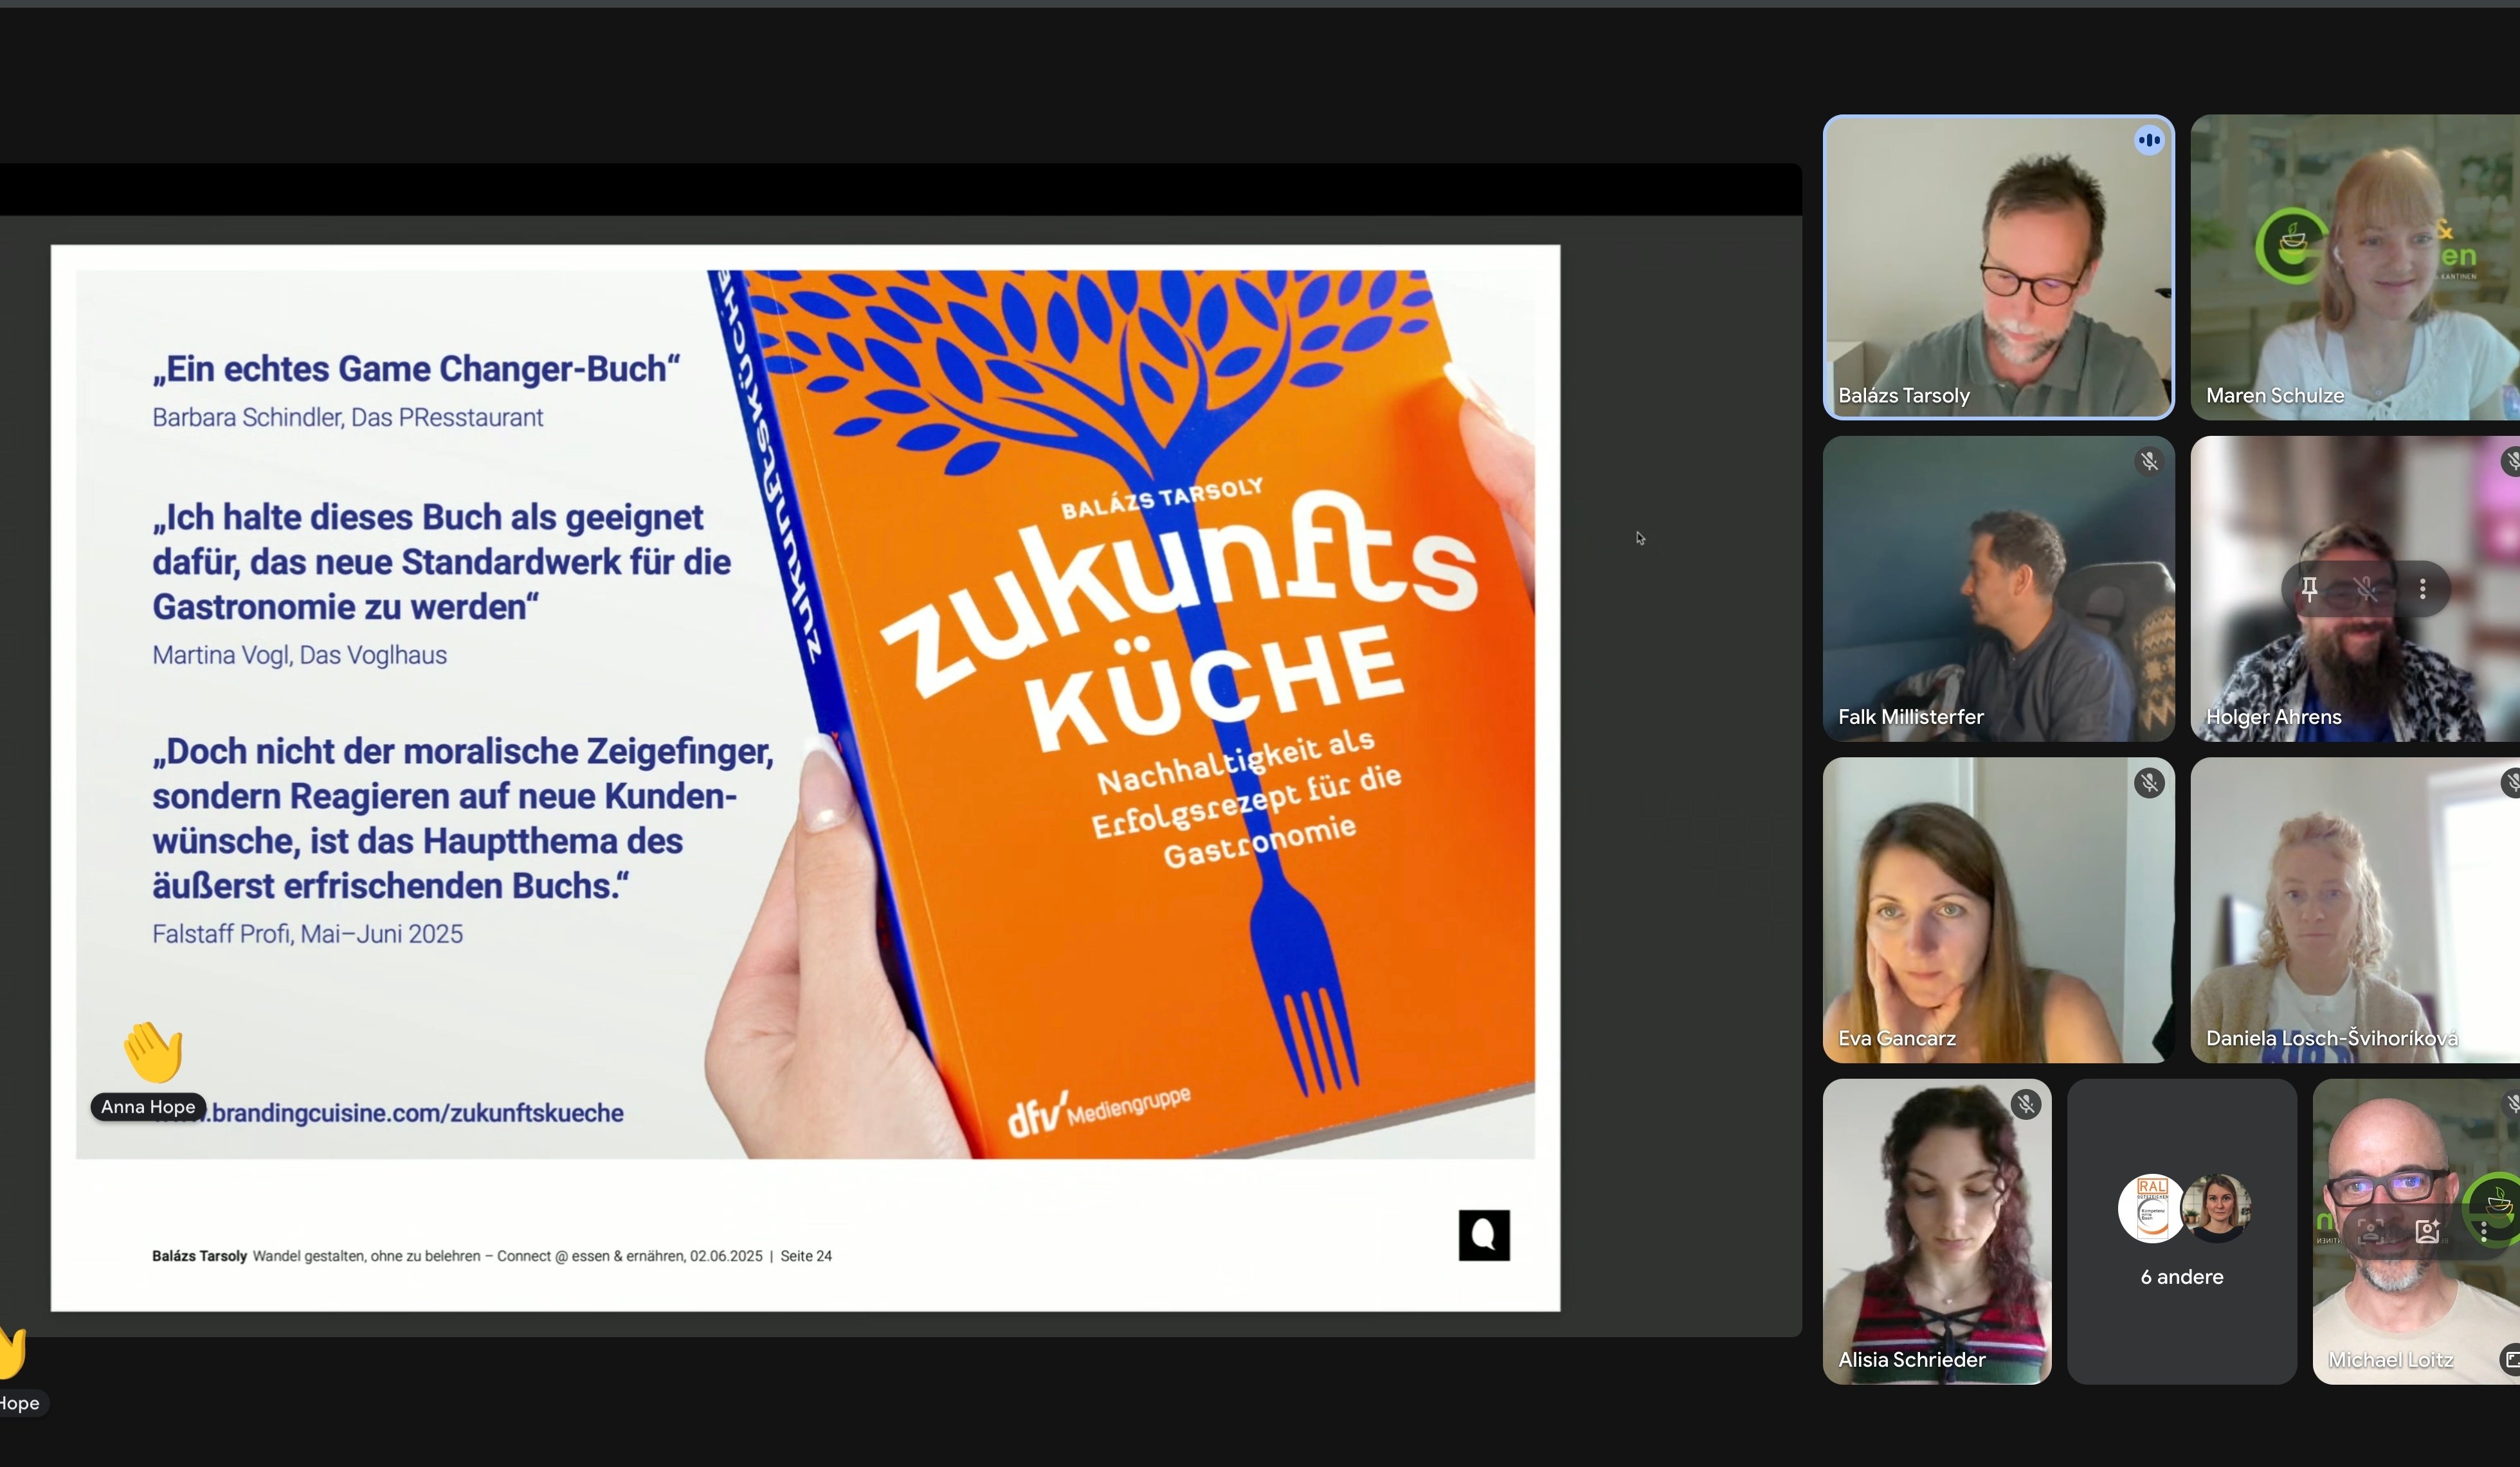Click the woman's avatar in 6 andere tile

2217,1208
